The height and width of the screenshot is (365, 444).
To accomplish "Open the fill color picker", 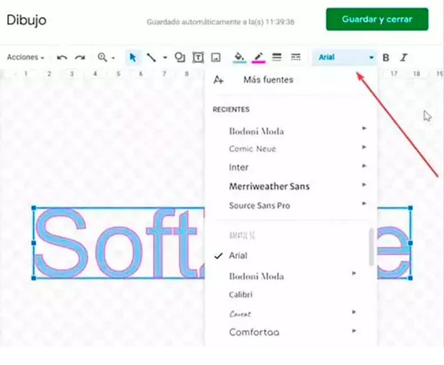I will click(x=240, y=58).
